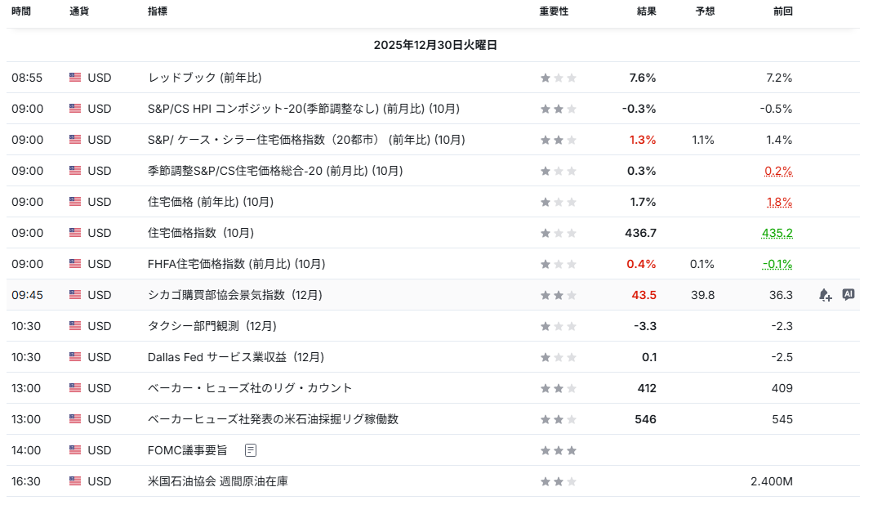Click the 時間 column header
Screen dimensions: 873x505
[x=21, y=11]
